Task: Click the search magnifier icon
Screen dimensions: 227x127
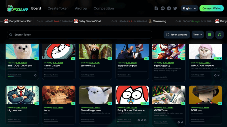Action: pos(11,35)
